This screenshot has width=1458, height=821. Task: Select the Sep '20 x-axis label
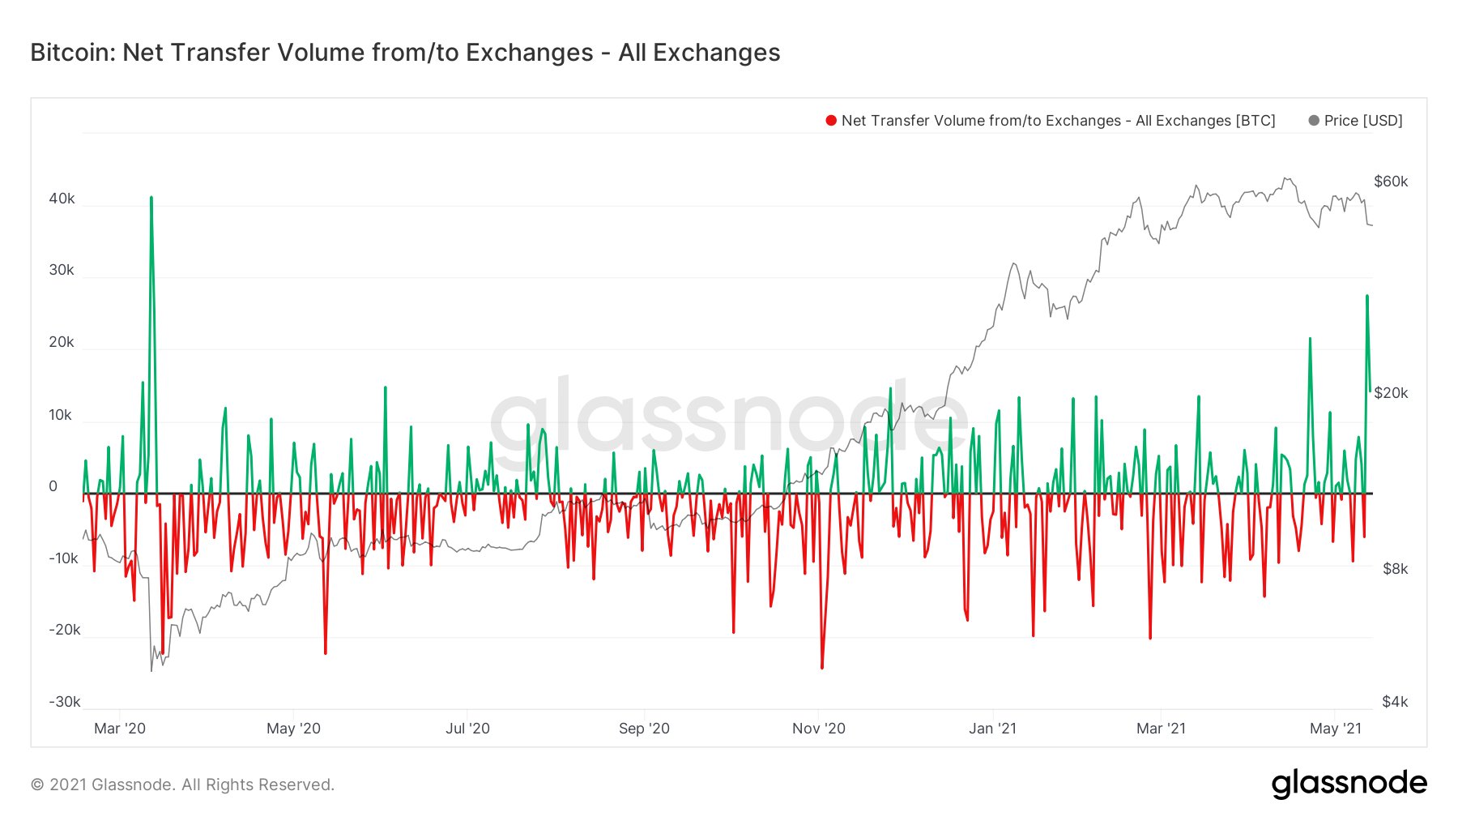point(644,728)
